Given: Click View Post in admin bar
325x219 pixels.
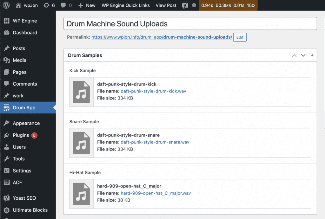Looking at the screenshot, I should point(166,5).
